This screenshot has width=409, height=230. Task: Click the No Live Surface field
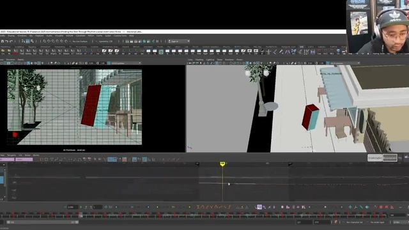tap(80, 41)
